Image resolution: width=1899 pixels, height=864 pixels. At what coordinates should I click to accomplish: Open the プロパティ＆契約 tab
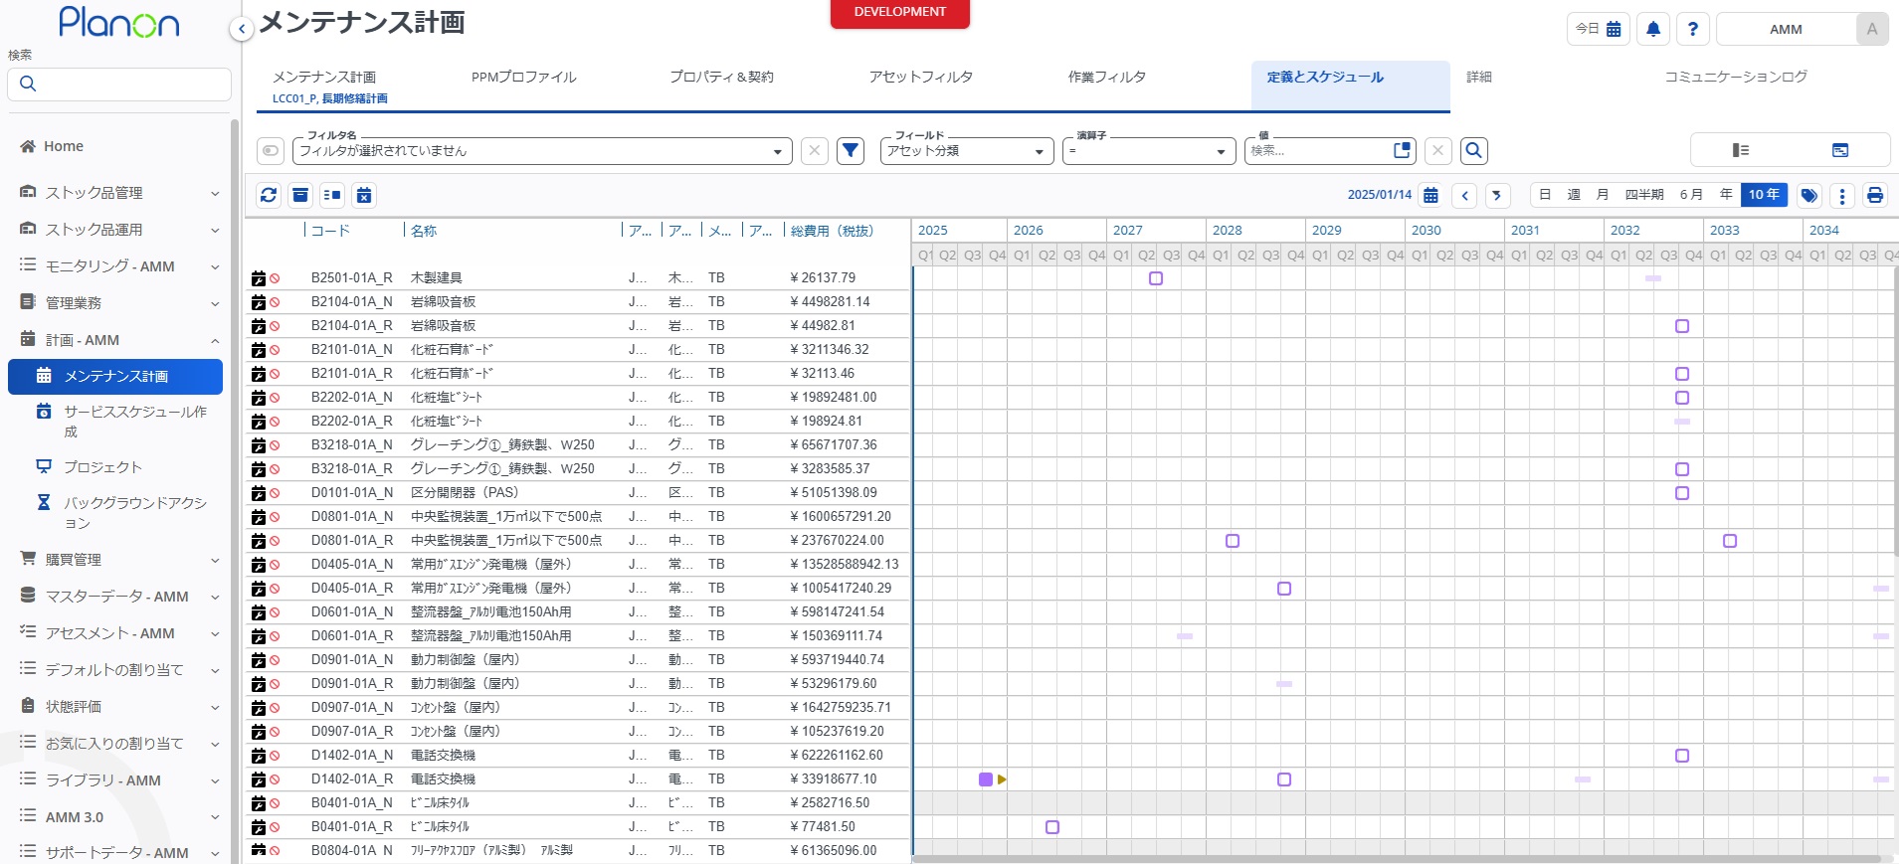point(721,77)
